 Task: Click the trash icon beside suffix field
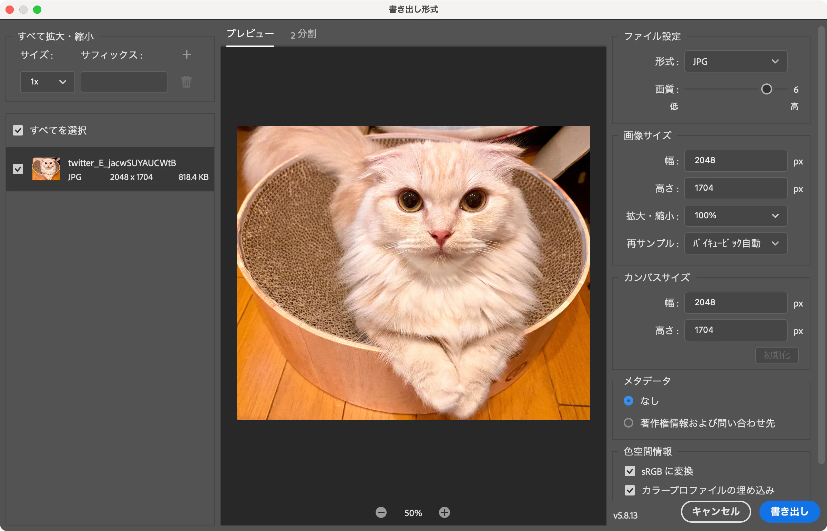[x=186, y=82]
